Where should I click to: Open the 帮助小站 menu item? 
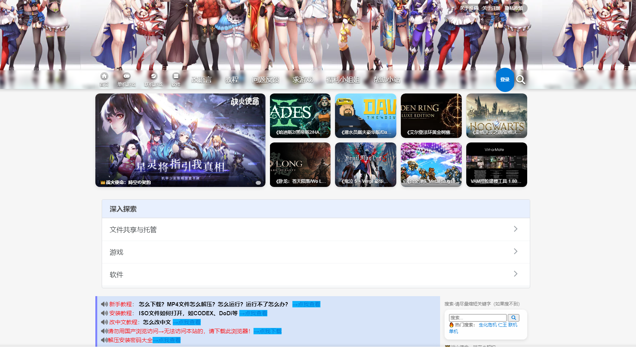[387, 80]
